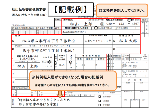Screen dimensions: 157x109
Task: Click the 請求者と異動する人との関係 label
Action: pos(76,28)
